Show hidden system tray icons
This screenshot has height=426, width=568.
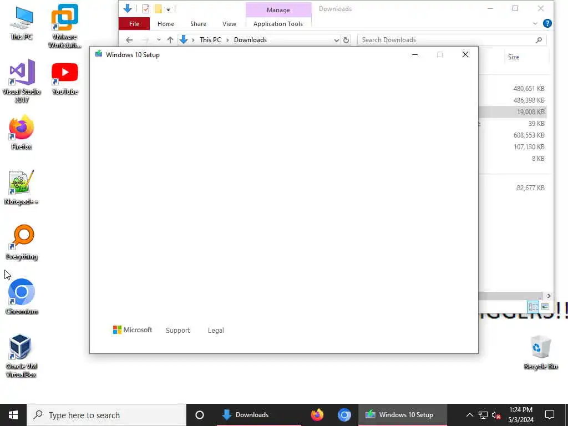coord(469,415)
